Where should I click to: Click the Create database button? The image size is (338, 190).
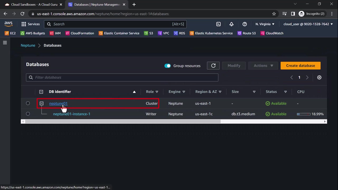pos(301,65)
